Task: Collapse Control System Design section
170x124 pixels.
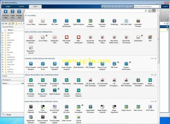Action: click(155, 58)
